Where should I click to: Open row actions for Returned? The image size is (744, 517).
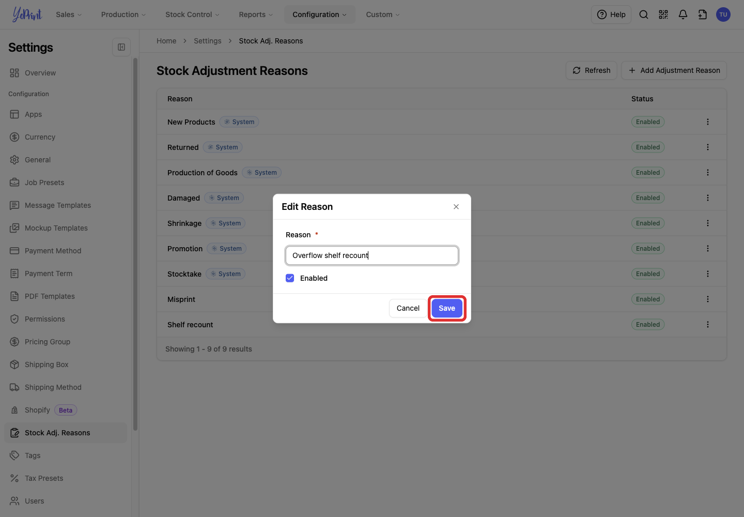[708, 147]
